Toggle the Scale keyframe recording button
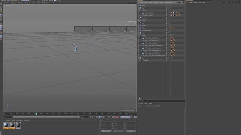The image size is (241, 135). 124,117
